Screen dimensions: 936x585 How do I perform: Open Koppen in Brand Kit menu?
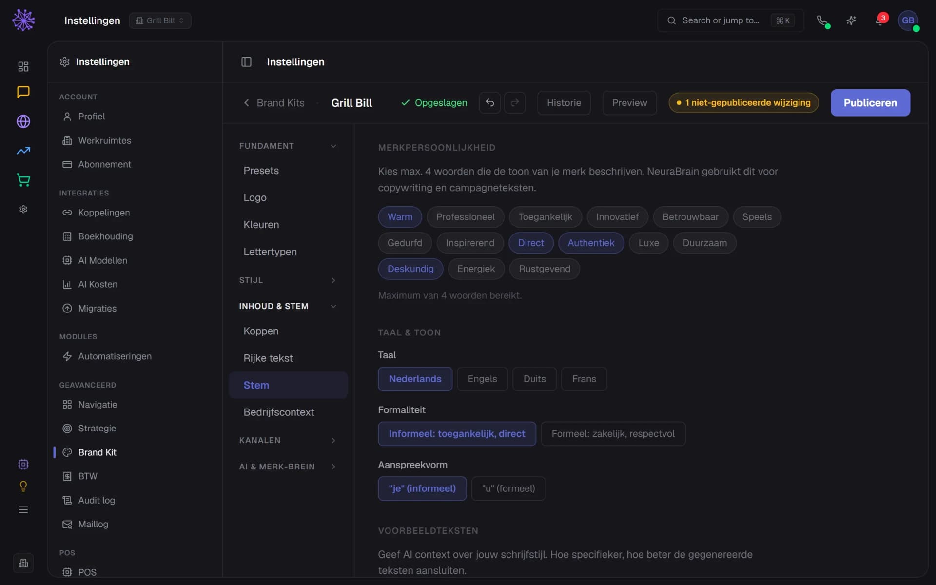coord(288,331)
